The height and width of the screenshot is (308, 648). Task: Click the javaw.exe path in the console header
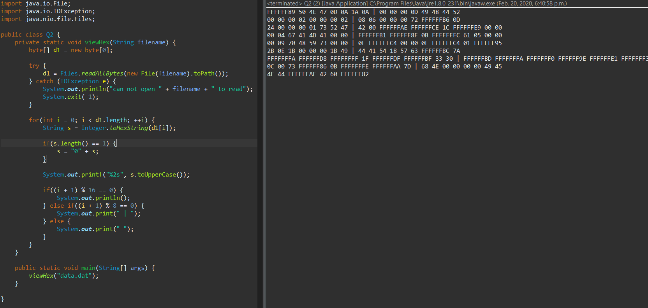pos(432,3)
